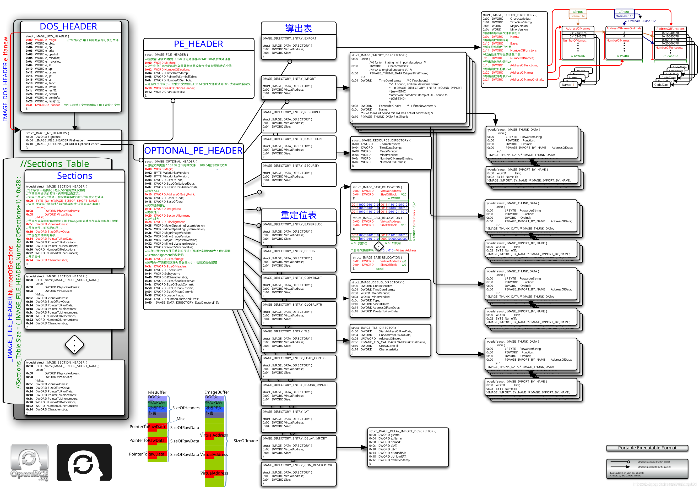Click the red PointerToRawData block in FileBuffer
699x489 pixels.
pyautogui.click(x=157, y=427)
